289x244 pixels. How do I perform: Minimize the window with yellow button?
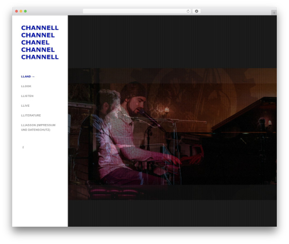coord(21,11)
